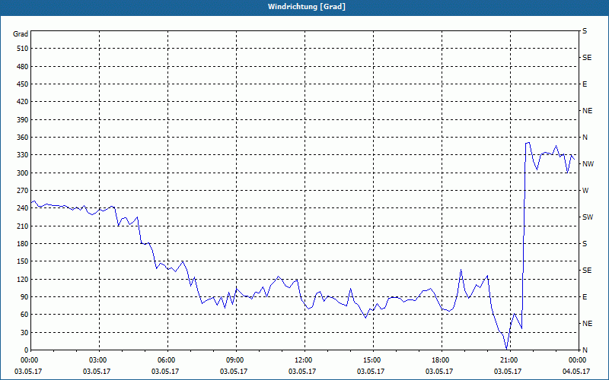Select the 360 value on the Grad axis
Screen dimensions: 609x380
(22, 138)
